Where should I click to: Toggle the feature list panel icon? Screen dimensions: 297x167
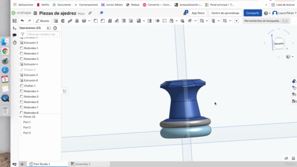[14, 21]
